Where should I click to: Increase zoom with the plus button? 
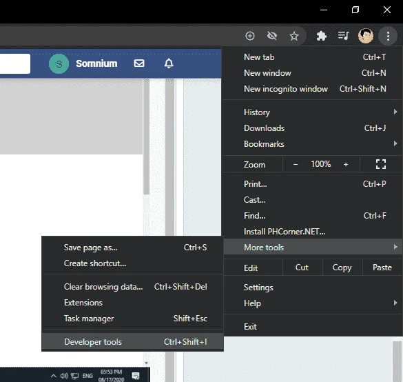tap(346, 164)
